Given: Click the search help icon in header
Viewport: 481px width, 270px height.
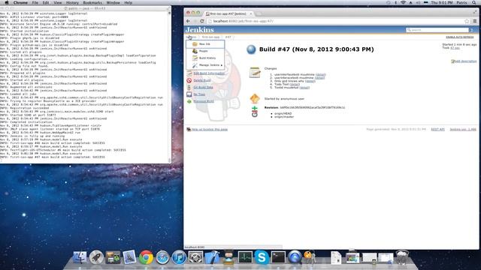Looking at the screenshot, I should point(472,30).
